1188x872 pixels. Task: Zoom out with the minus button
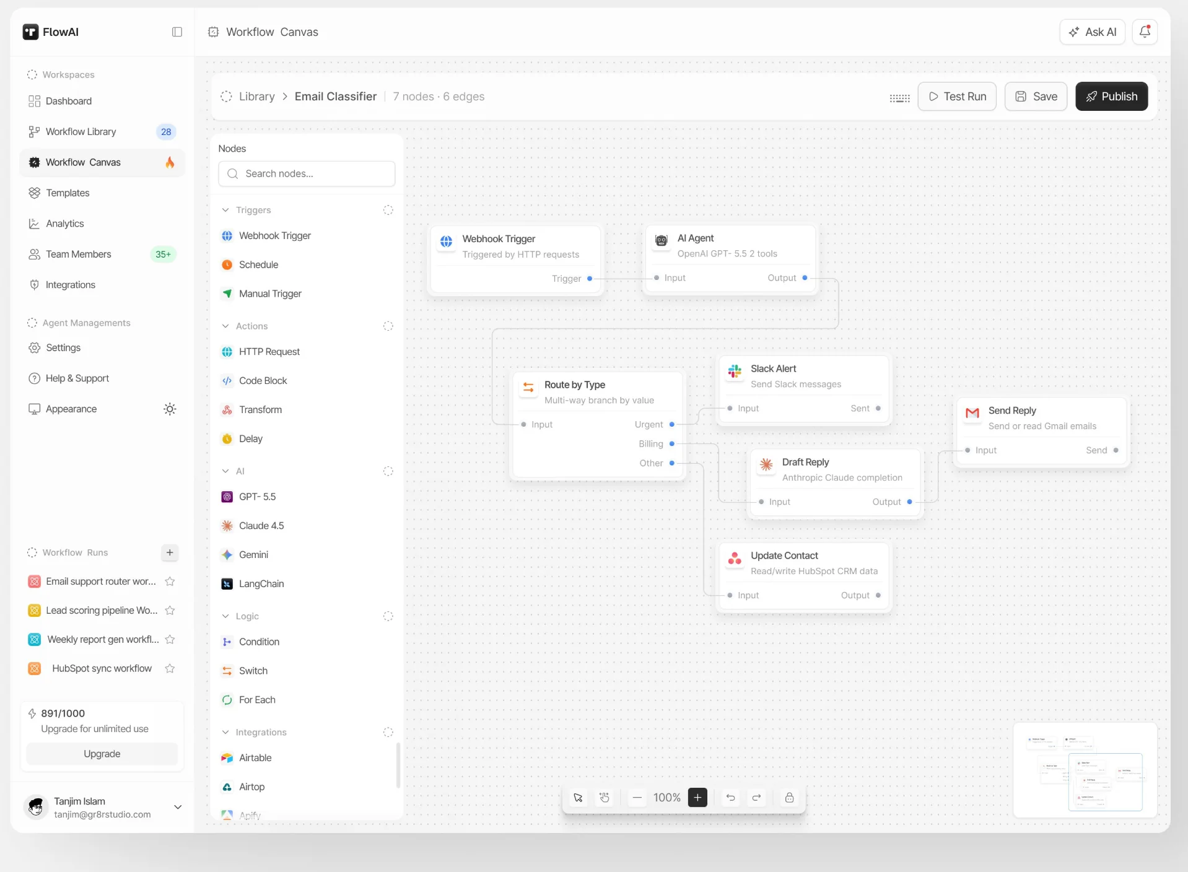[x=637, y=798]
